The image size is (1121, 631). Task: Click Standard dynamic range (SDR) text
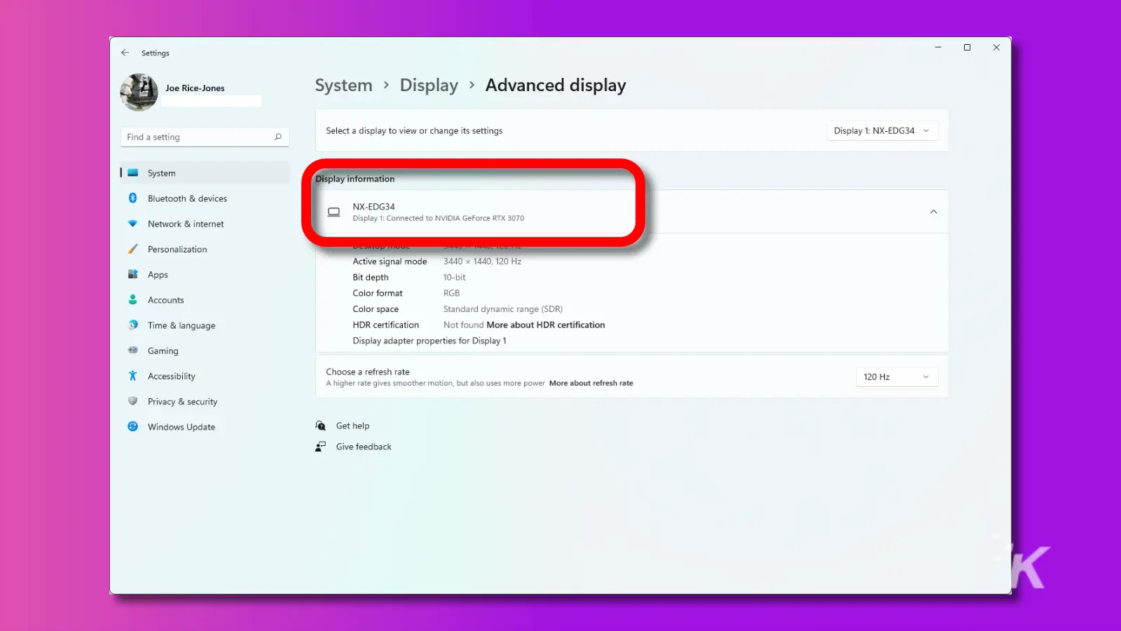(x=502, y=308)
